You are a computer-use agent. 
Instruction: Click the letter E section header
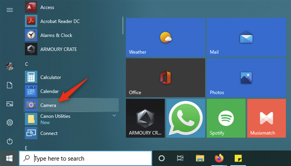pyautogui.click(x=26, y=148)
